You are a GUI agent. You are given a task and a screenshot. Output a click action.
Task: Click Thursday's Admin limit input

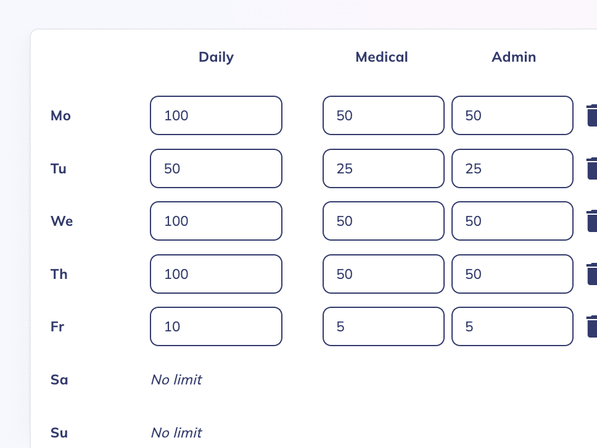[512, 274]
